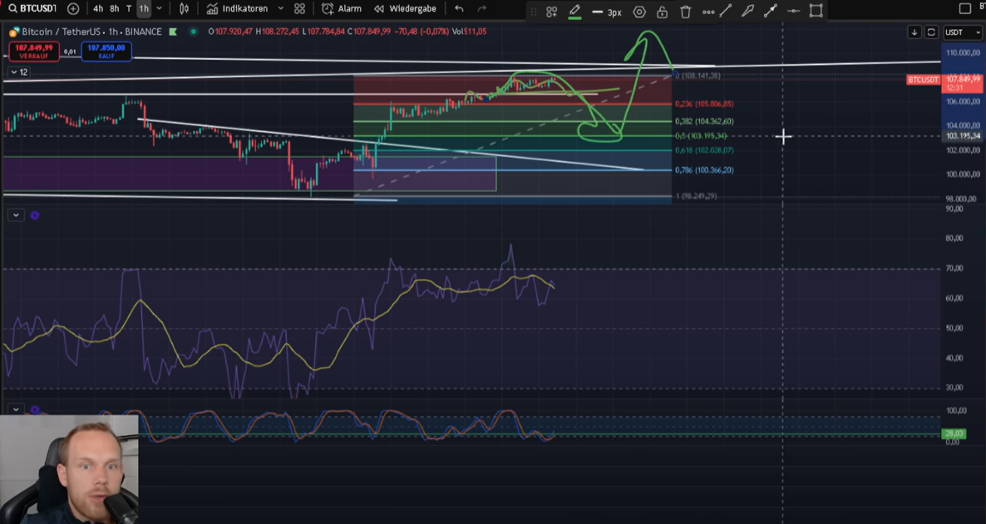Viewport: 986px width, 524px height.
Task: Open the Indikatoren menu
Action: [x=238, y=9]
